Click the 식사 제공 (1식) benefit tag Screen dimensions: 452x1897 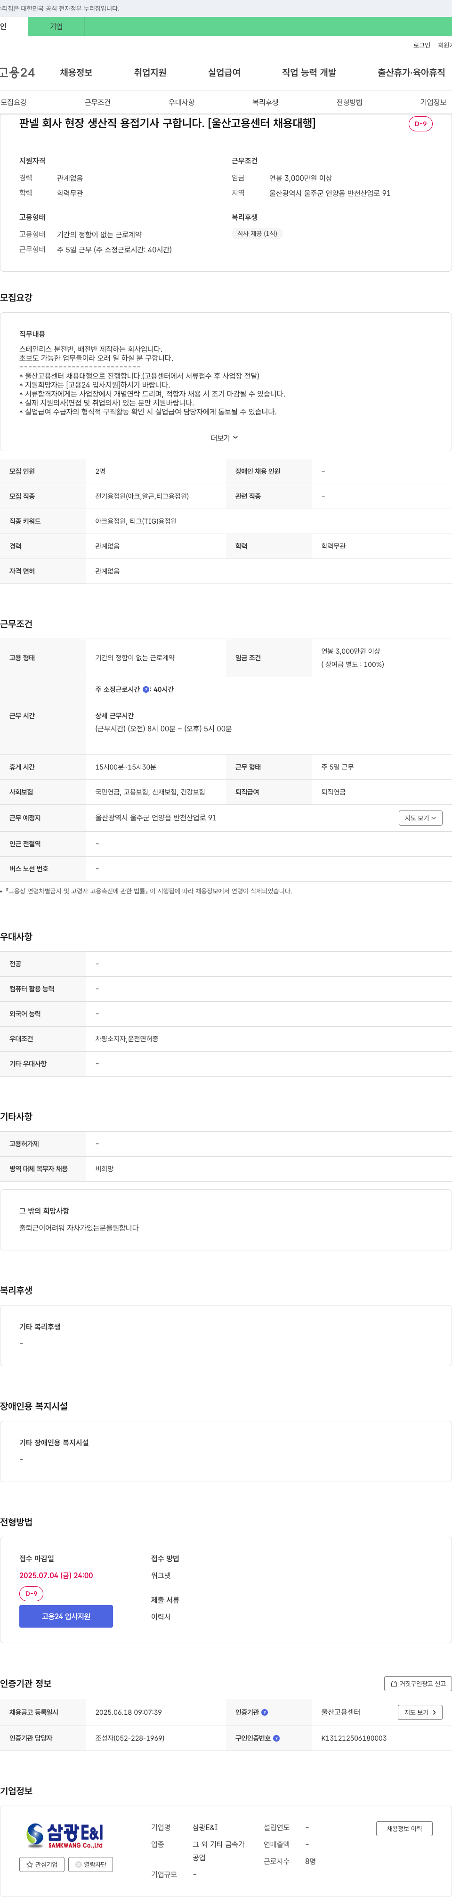(x=257, y=234)
